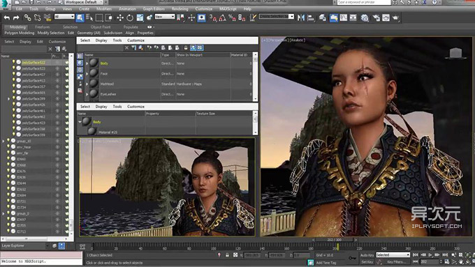Click the Undo arrow in main toolbar
Viewport: 475px width, 267px height.
click(x=7, y=18)
